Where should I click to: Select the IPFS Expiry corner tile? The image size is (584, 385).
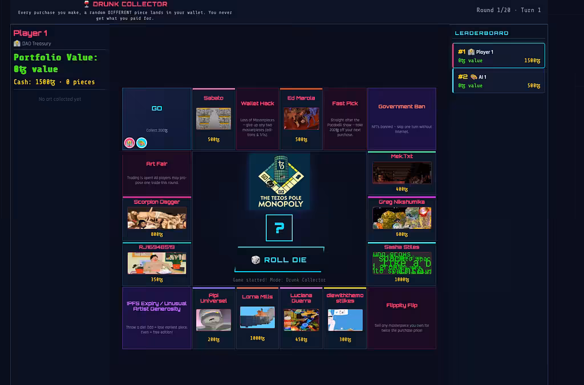(157, 318)
